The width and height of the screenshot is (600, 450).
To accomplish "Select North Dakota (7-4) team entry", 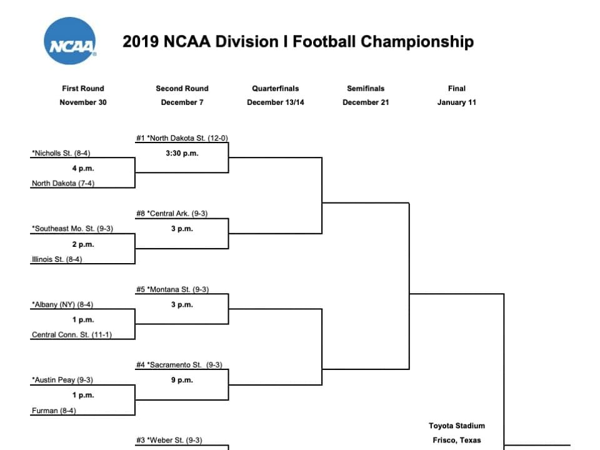I will pyautogui.click(x=63, y=183).
